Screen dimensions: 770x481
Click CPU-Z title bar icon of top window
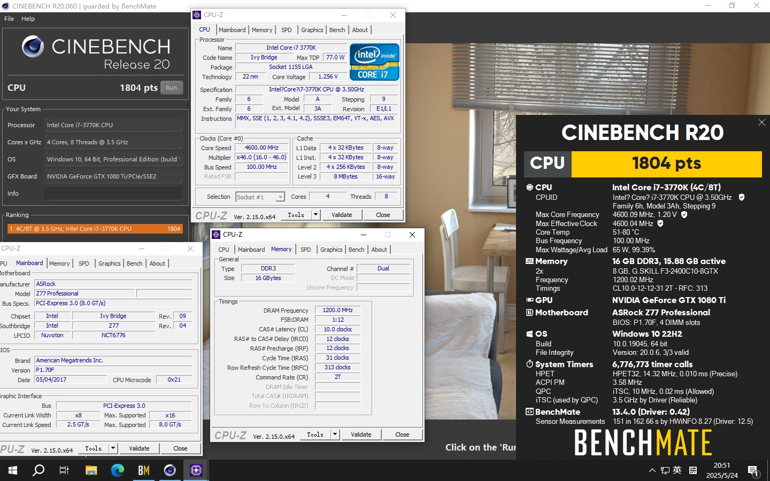coord(197,15)
